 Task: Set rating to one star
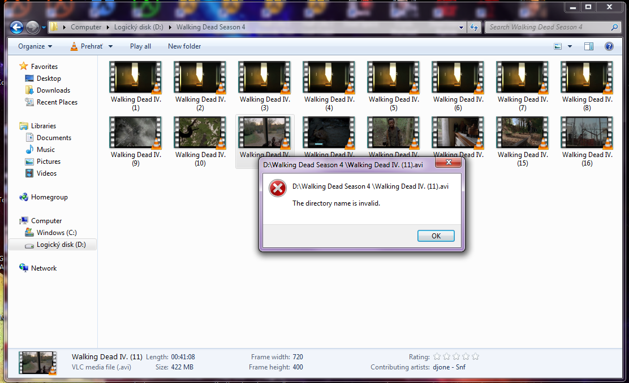[x=437, y=356]
